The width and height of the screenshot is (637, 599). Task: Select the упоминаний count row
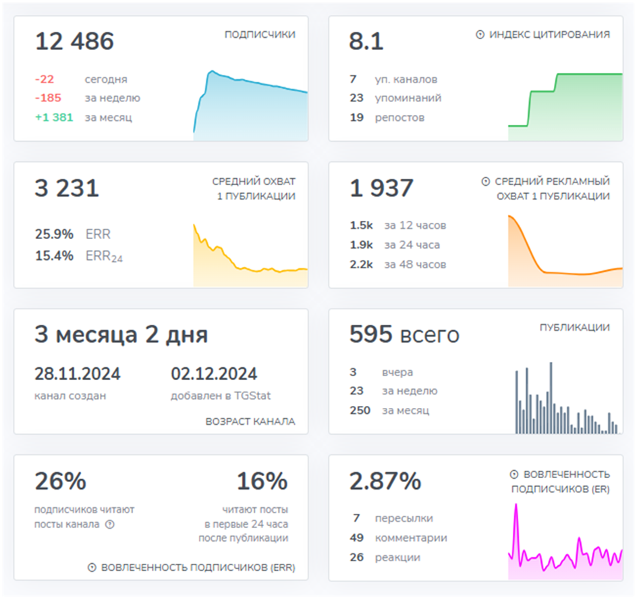click(x=395, y=98)
